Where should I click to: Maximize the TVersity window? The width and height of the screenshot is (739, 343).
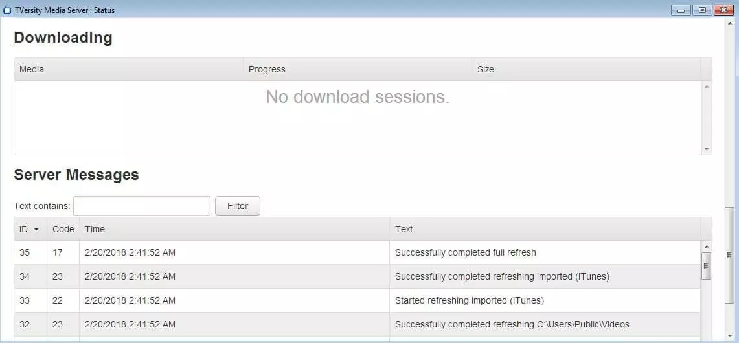pyautogui.click(x=702, y=10)
